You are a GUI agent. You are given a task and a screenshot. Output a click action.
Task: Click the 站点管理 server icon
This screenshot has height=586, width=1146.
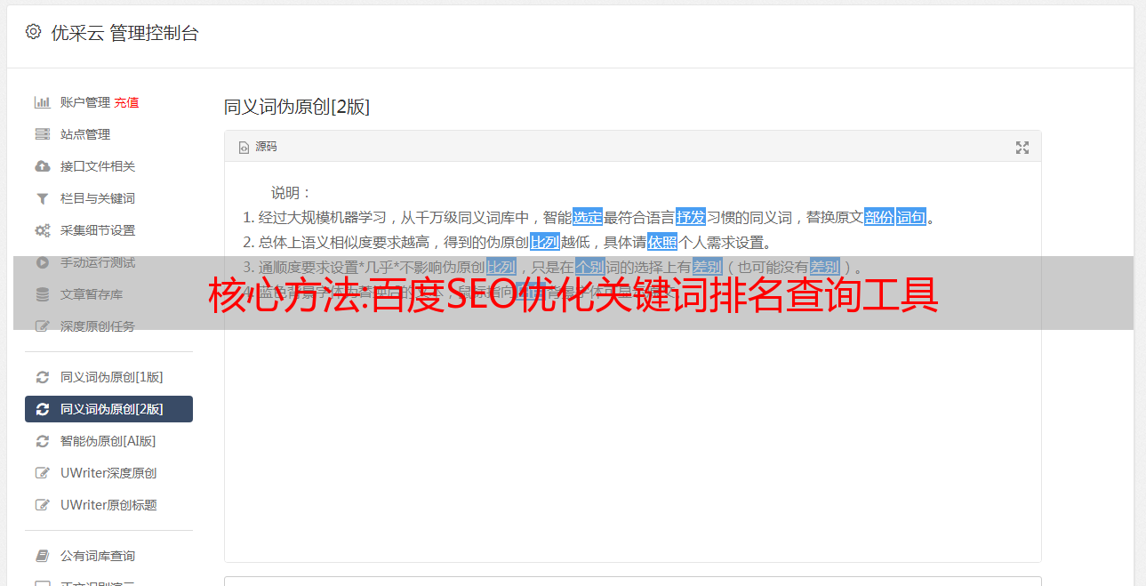point(42,134)
